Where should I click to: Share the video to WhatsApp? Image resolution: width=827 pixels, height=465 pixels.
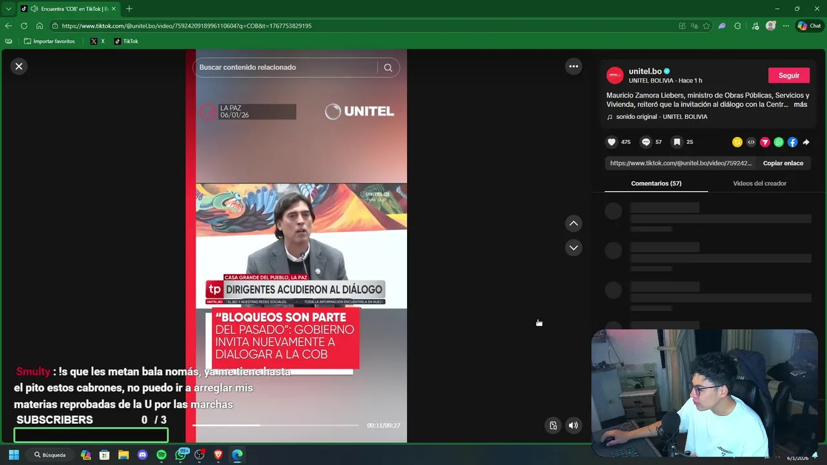[x=779, y=142]
